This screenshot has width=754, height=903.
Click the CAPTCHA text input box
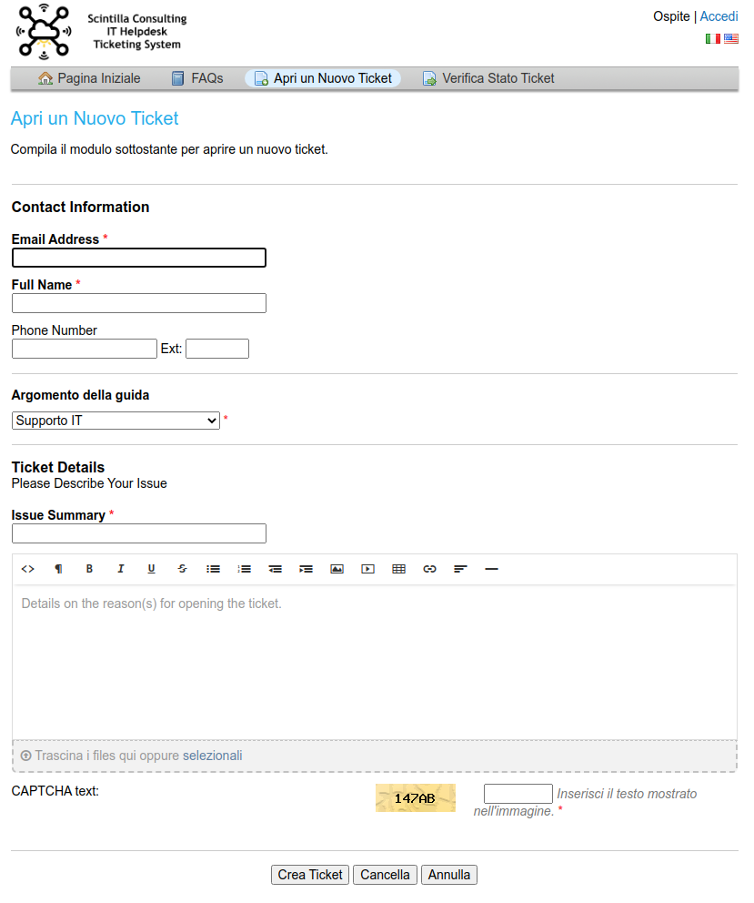[x=518, y=794]
